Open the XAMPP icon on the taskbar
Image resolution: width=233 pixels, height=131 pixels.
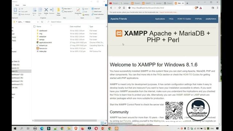pyautogui.click(x=116, y=128)
